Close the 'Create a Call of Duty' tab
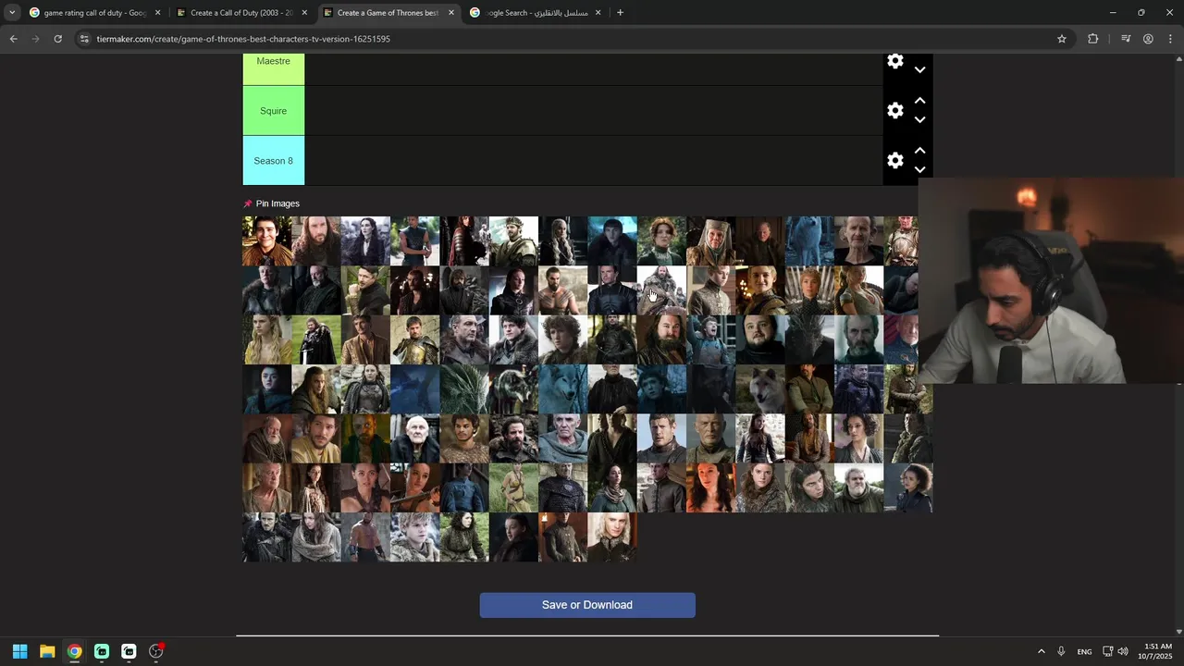1184x666 pixels. click(x=304, y=13)
